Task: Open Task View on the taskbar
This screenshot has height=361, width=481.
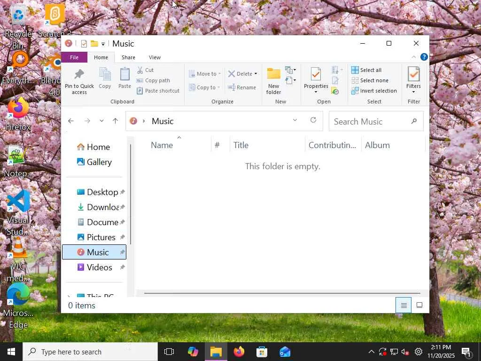Action: tap(169, 352)
